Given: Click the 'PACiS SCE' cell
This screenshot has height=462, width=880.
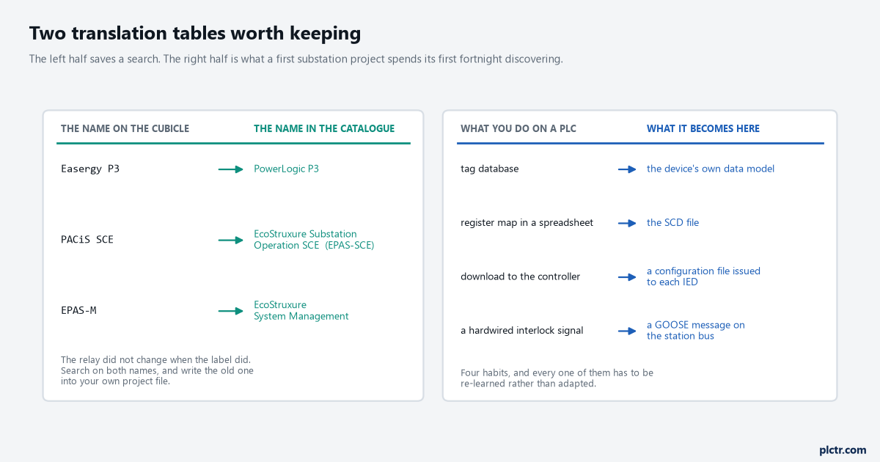Looking at the screenshot, I should 87,240.
